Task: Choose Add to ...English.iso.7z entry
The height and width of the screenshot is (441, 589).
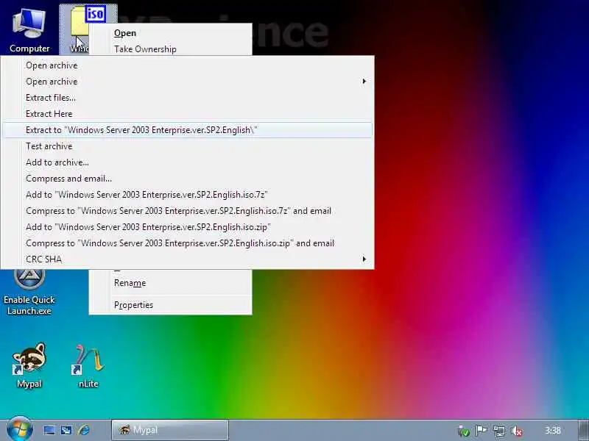Action: (x=187, y=195)
